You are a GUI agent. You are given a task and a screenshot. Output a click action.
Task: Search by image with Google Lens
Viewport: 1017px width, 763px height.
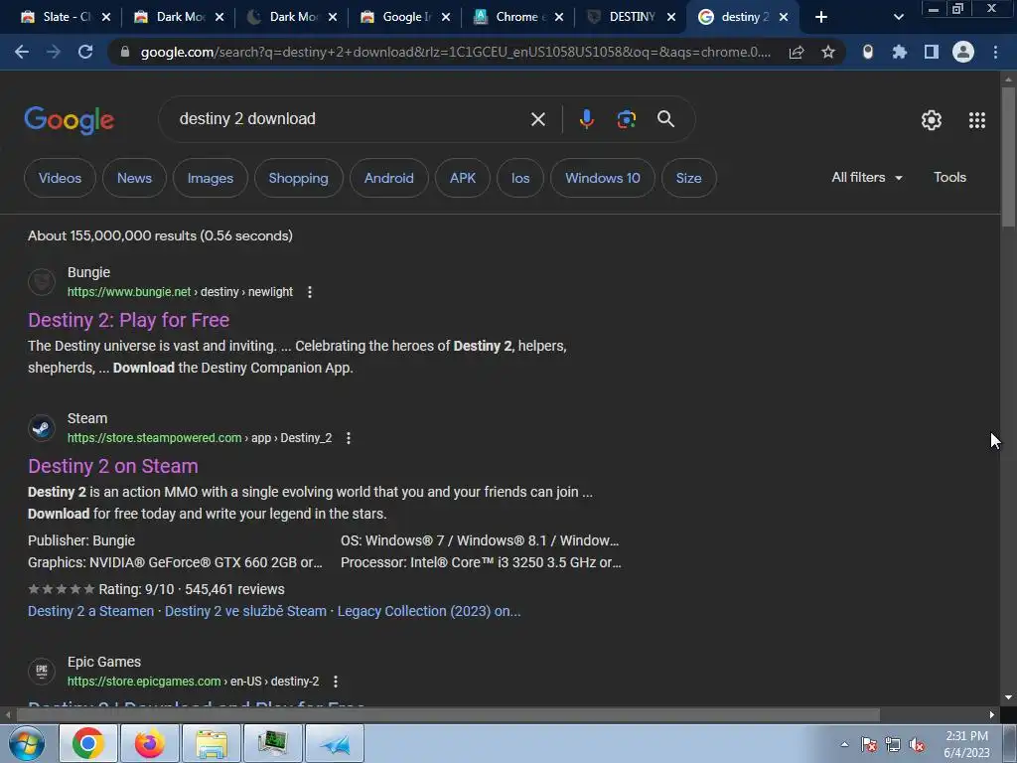point(627,119)
